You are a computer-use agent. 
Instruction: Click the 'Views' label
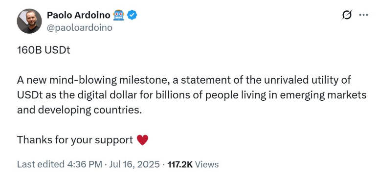(207, 164)
